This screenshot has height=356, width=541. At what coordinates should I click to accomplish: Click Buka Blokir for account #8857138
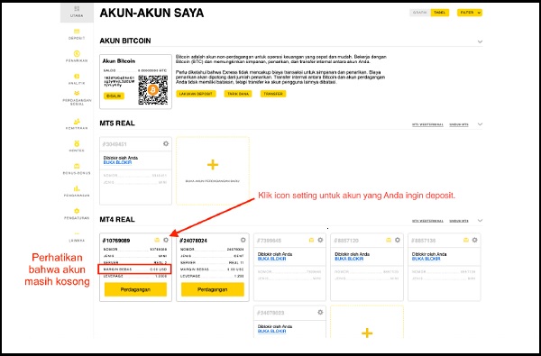[x=426, y=259]
